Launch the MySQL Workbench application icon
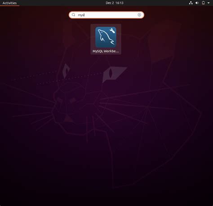This screenshot has height=206, width=213. click(106, 37)
